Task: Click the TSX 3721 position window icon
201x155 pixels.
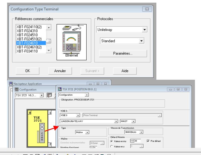Action: click(x=59, y=89)
